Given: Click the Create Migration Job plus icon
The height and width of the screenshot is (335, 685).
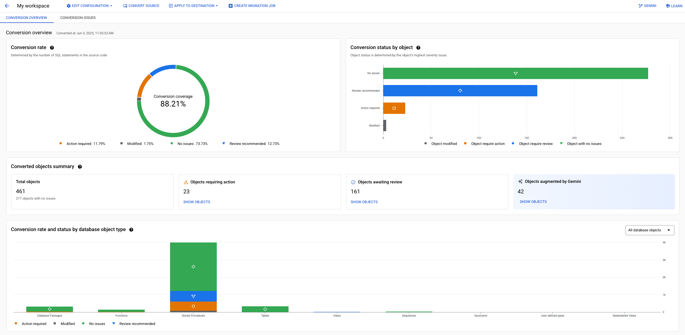Looking at the screenshot, I should point(231,6).
